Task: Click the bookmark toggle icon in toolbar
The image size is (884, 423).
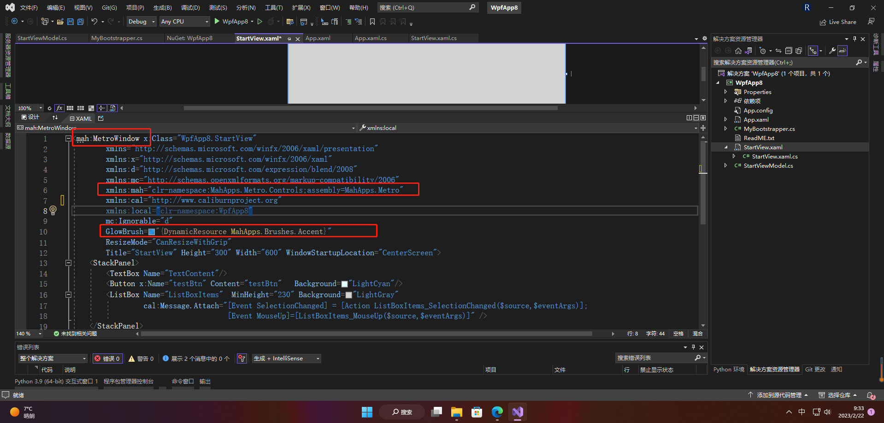Action: point(372,22)
